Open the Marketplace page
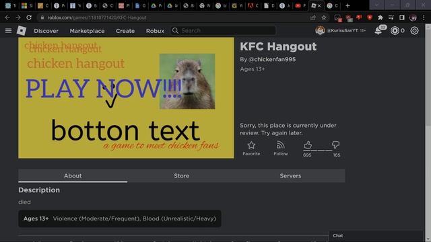This screenshot has height=242, width=431. 87,31
